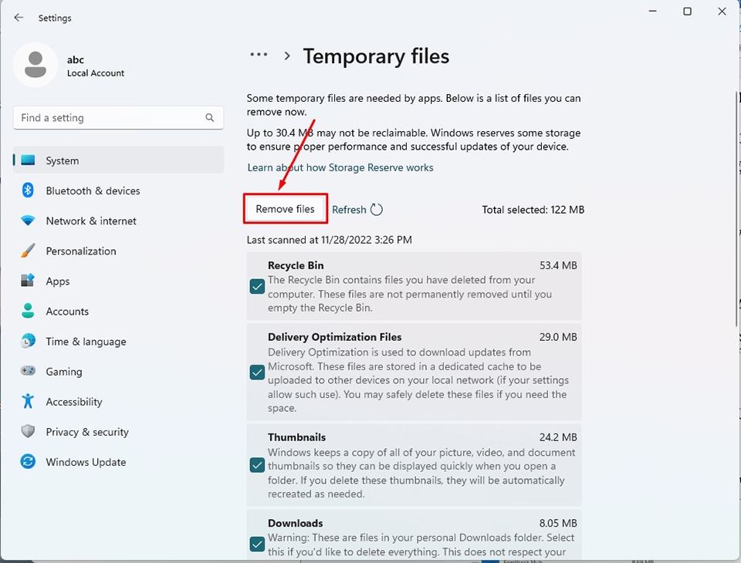Click the Apps icon in sidebar
The height and width of the screenshot is (563, 741).
(28, 281)
